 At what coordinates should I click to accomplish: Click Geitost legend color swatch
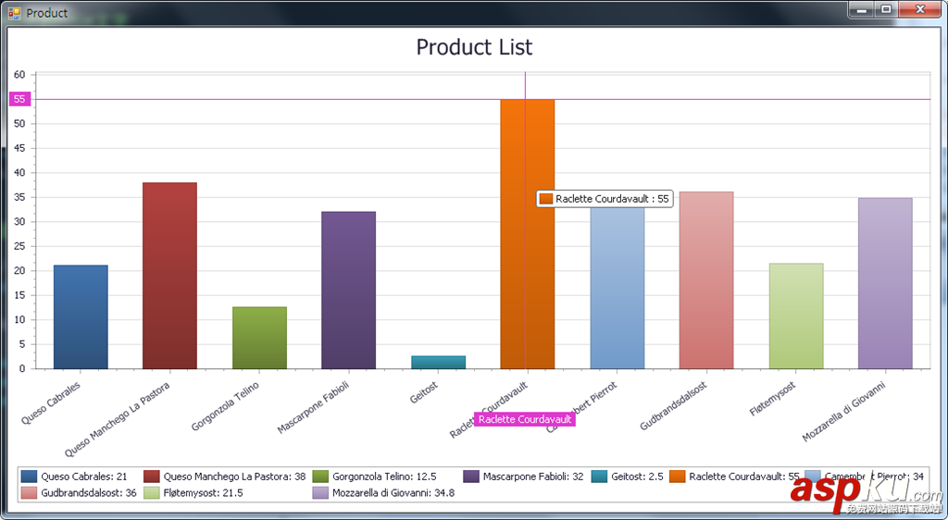[x=599, y=477]
